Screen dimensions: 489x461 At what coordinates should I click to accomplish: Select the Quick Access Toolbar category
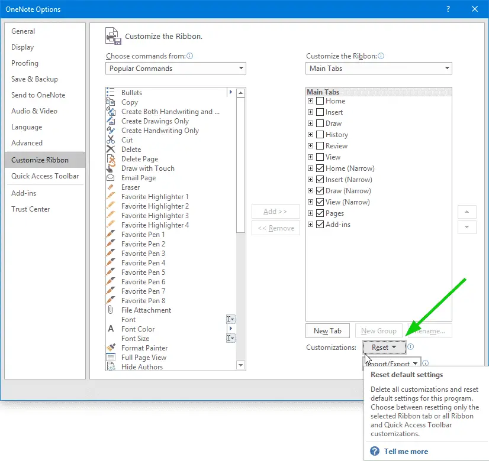(x=45, y=176)
